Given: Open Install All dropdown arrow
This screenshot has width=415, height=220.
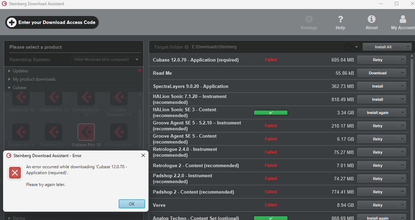Looking at the screenshot, I should point(408,47).
